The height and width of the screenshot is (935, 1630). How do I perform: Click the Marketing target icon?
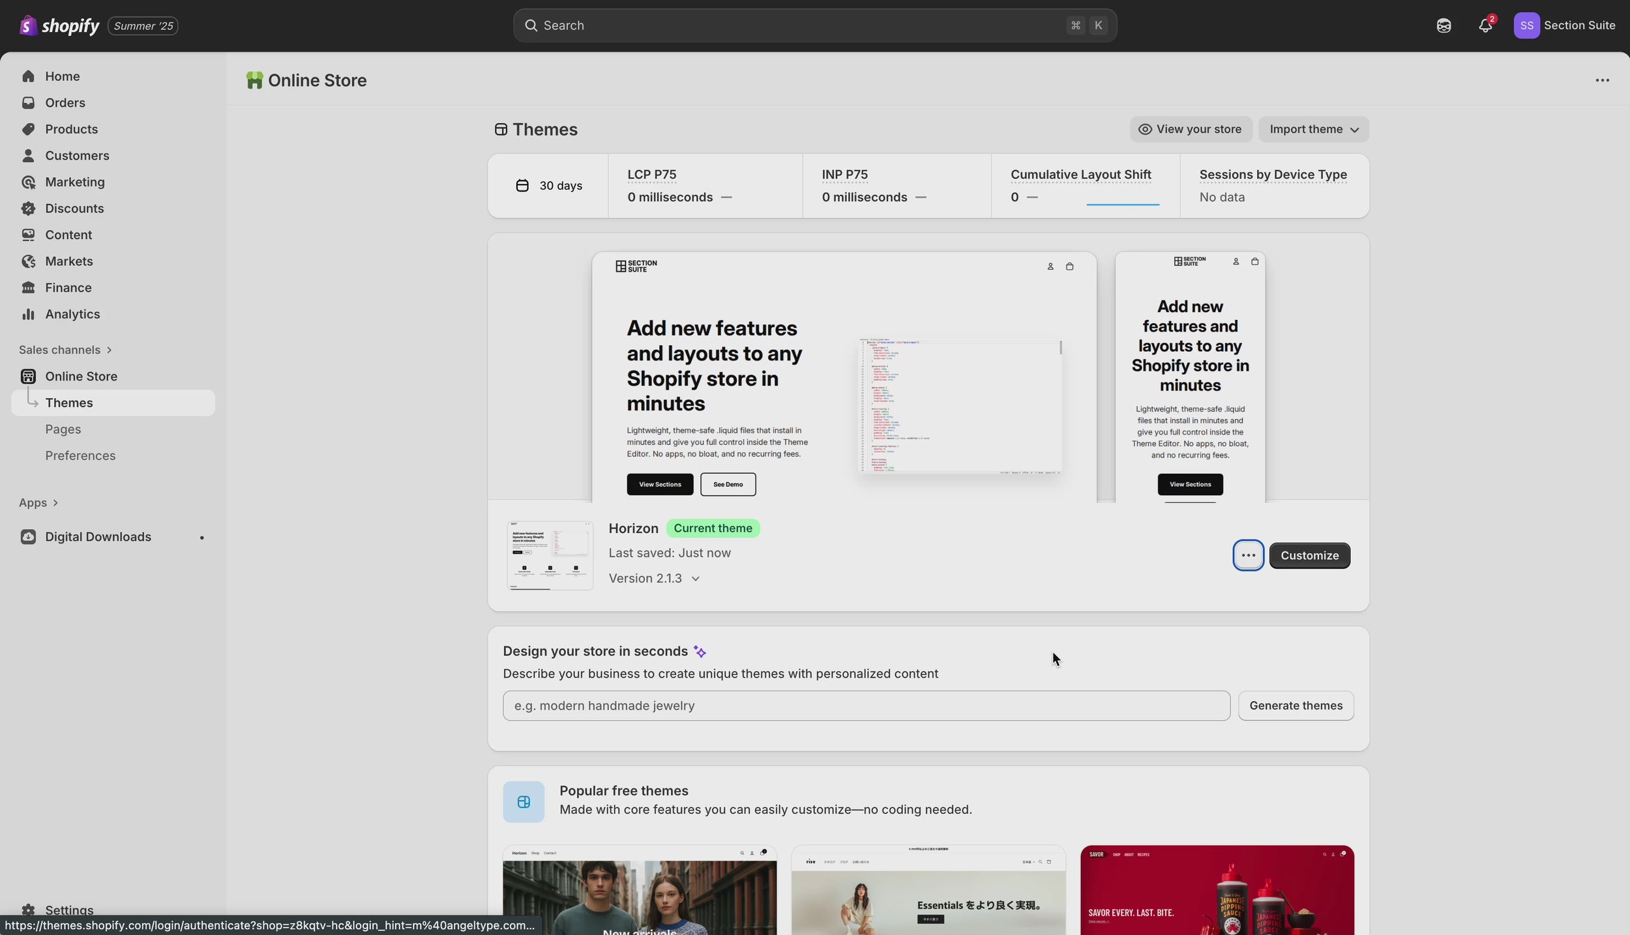28,182
